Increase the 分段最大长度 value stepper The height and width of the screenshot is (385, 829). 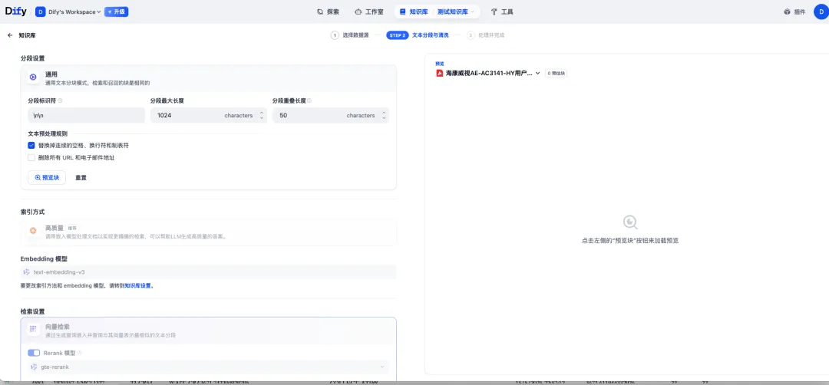click(261, 112)
